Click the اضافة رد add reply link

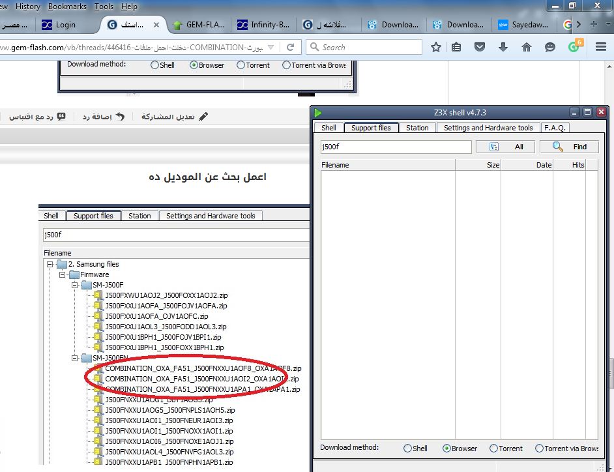(104, 116)
